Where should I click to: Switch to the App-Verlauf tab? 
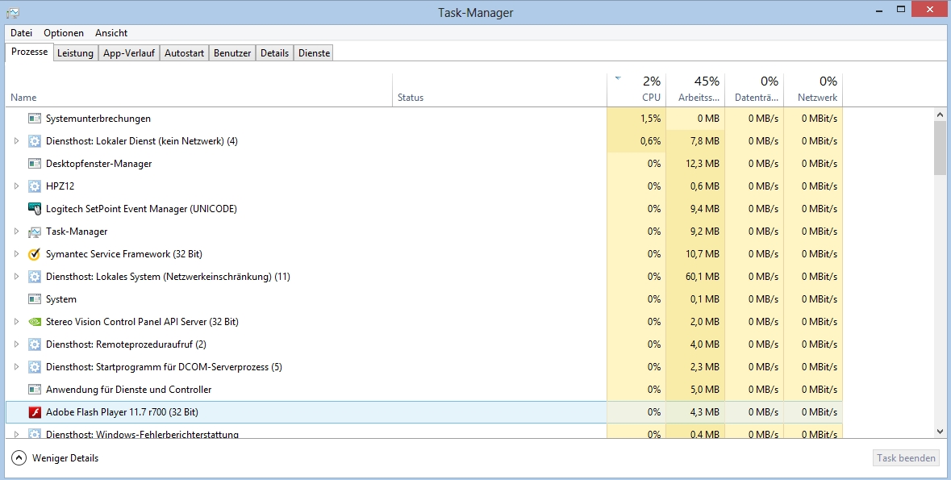[x=128, y=52]
